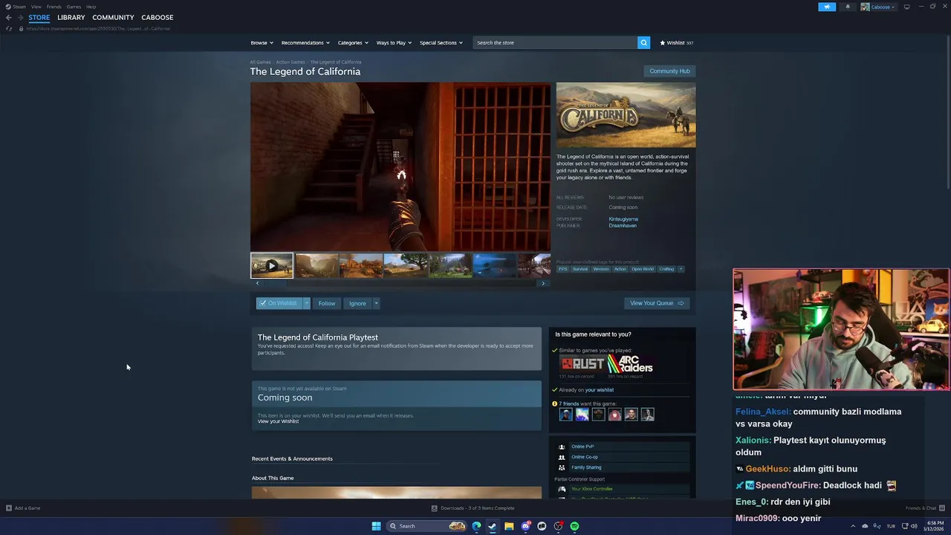This screenshot has width=951, height=535.
Task: Open the Wishlist button in store nav
Action: tap(676, 42)
